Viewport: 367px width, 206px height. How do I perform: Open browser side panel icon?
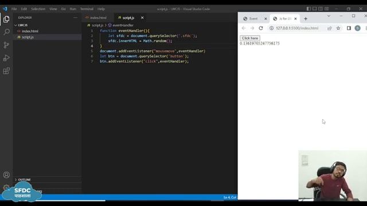[x=349, y=28]
